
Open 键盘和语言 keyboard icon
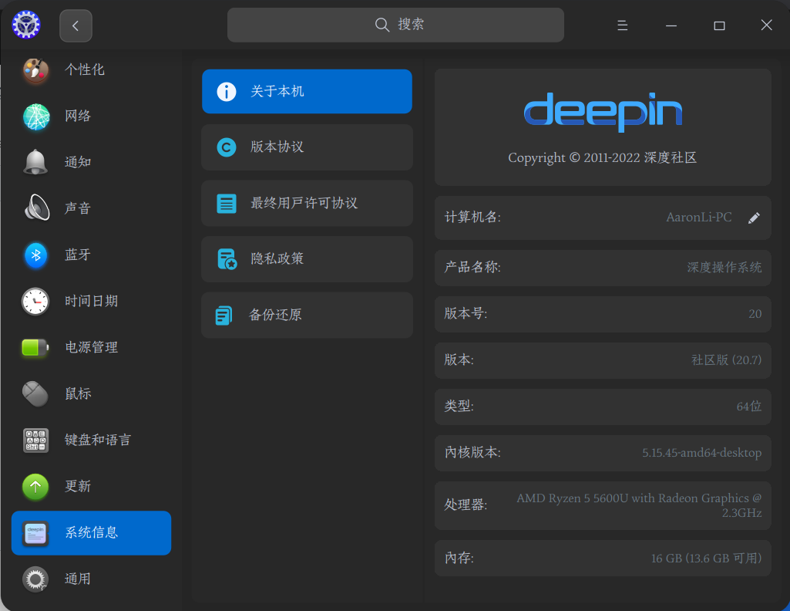(35, 440)
